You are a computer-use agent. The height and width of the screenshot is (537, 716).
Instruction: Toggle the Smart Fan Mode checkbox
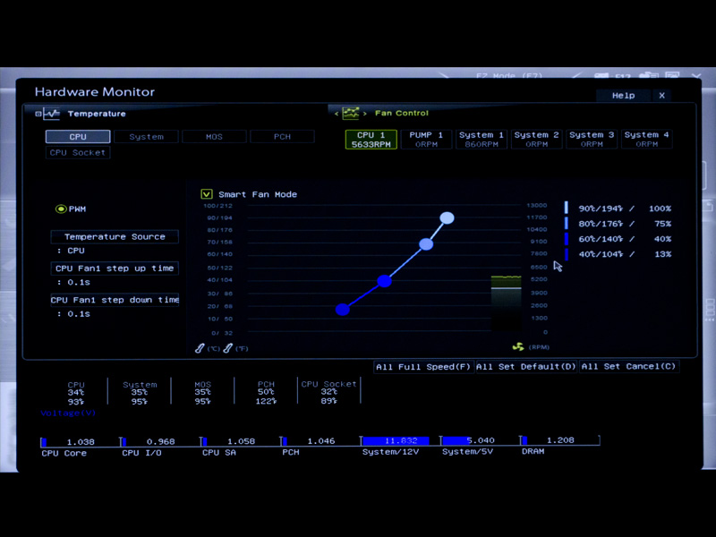[x=206, y=194]
